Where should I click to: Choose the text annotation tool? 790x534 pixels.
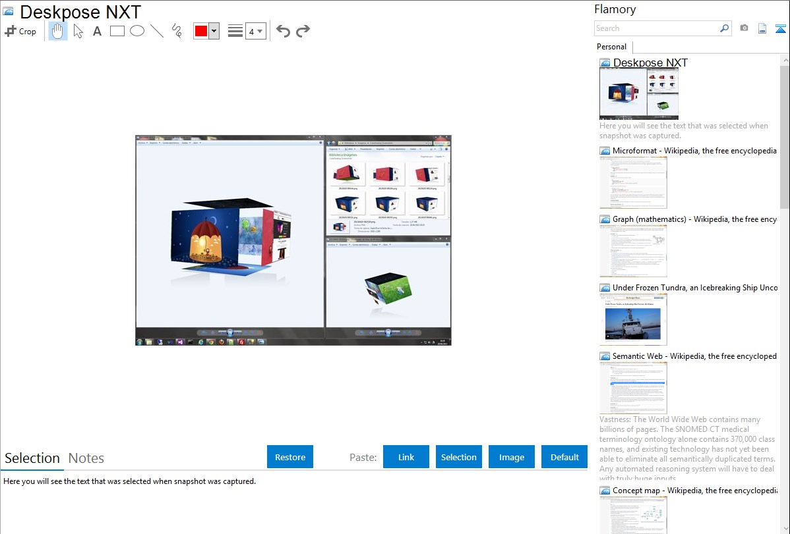[x=97, y=31]
